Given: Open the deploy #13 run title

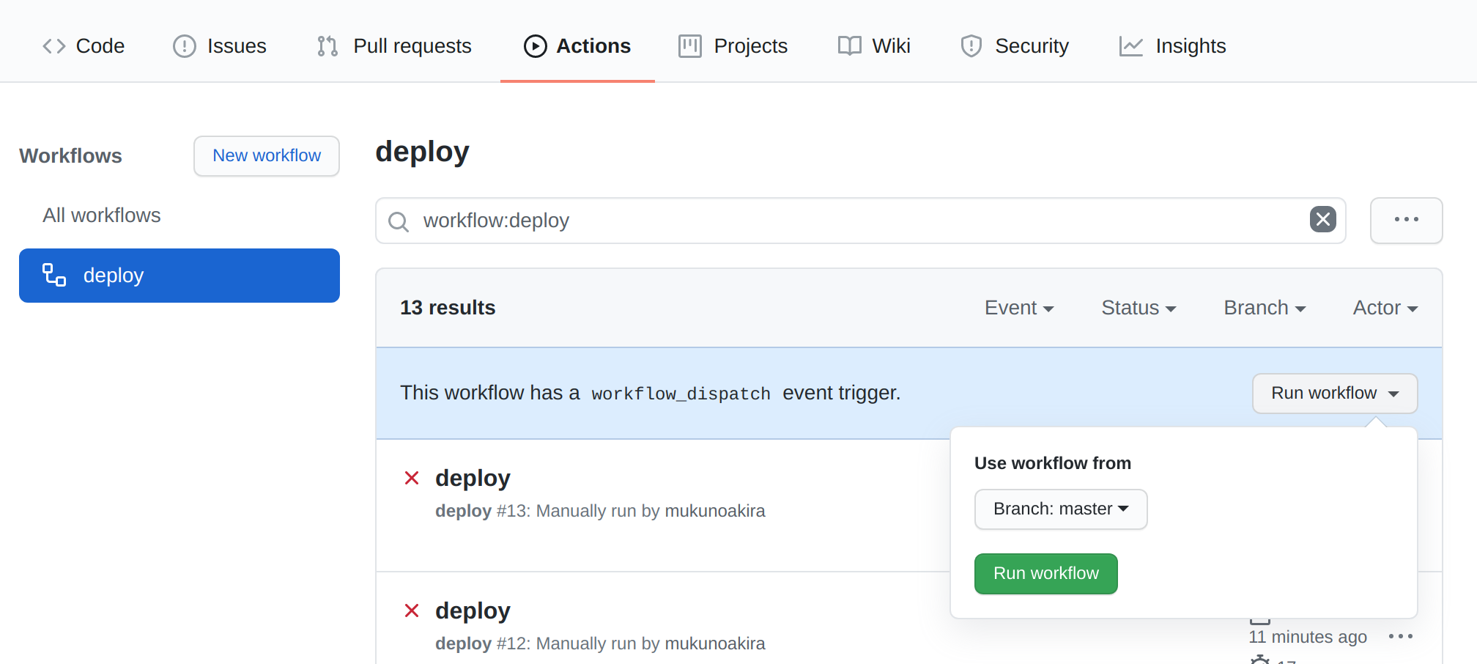Looking at the screenshot, I should 473,478.
